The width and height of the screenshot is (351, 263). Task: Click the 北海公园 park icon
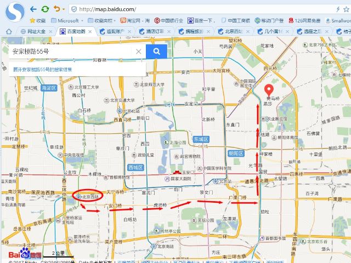coord(166,142)
